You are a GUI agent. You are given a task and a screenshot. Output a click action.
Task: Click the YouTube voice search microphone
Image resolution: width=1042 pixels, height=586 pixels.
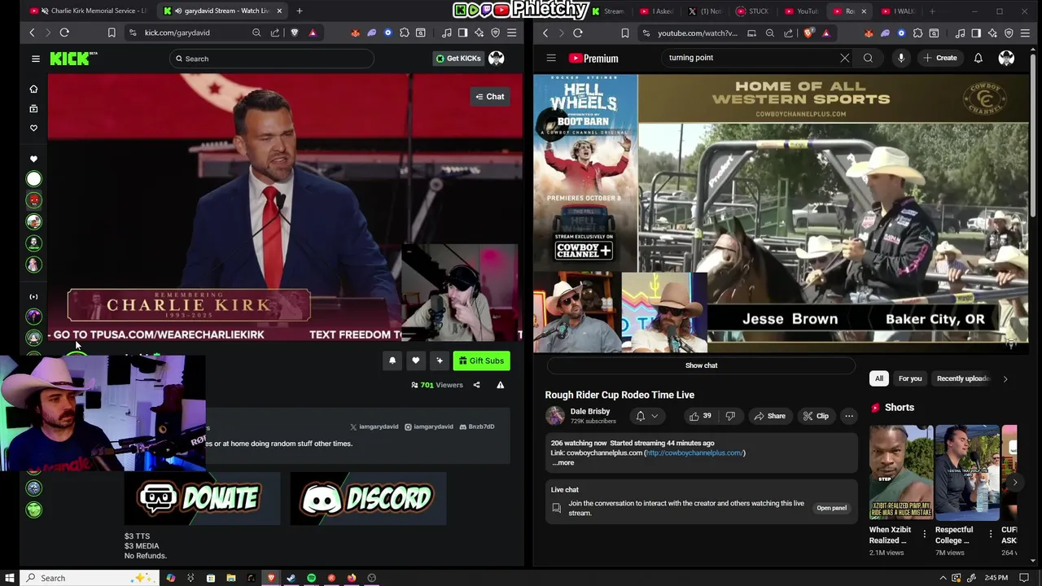(901, 58)
